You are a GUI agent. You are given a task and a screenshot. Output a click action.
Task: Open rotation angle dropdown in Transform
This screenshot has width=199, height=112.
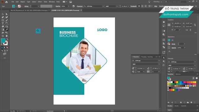pyautogui.click(x=180, y=30)
